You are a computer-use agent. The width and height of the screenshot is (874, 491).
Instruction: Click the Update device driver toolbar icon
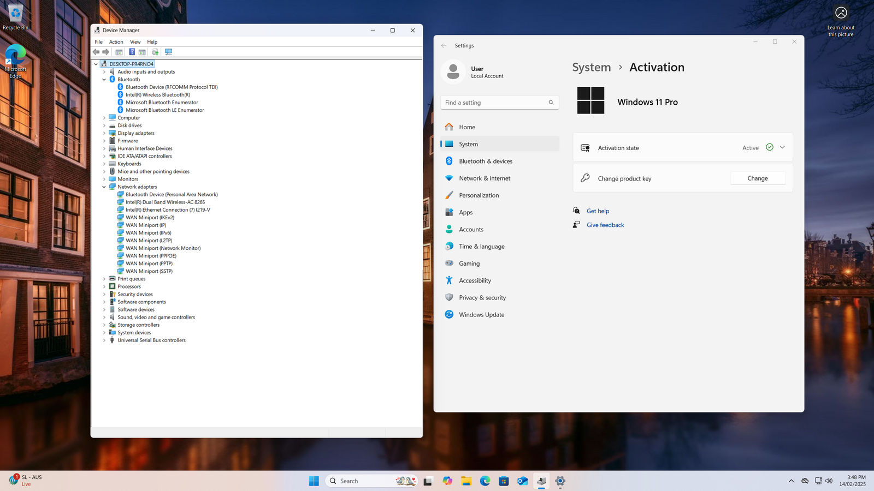(155, 52)
